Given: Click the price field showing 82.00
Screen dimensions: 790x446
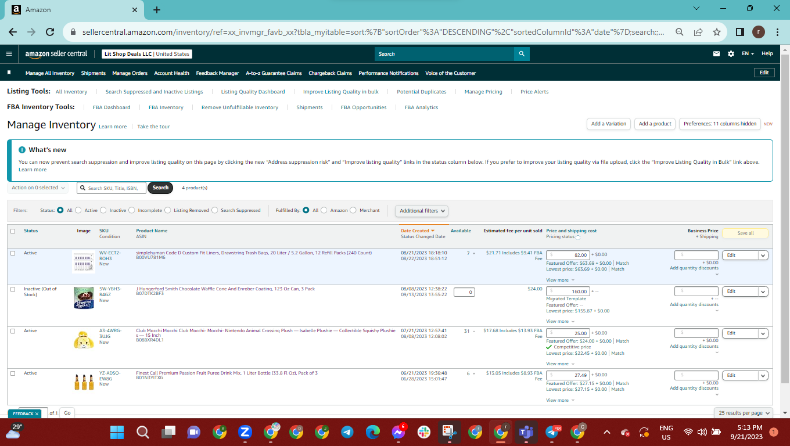Looking at the screenshot, I should pos(568,255).
